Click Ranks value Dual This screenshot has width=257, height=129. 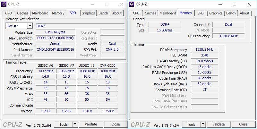[x=112, y=44]
